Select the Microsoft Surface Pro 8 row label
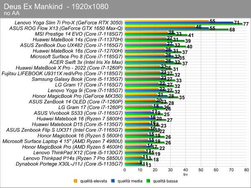 click(x=77, y=56)
